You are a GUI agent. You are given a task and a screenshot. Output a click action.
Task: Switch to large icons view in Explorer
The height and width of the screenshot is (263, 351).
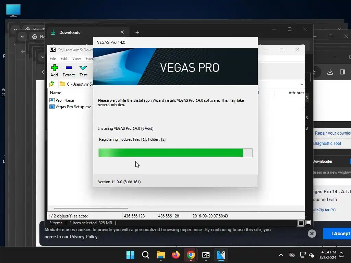[308, 223]
